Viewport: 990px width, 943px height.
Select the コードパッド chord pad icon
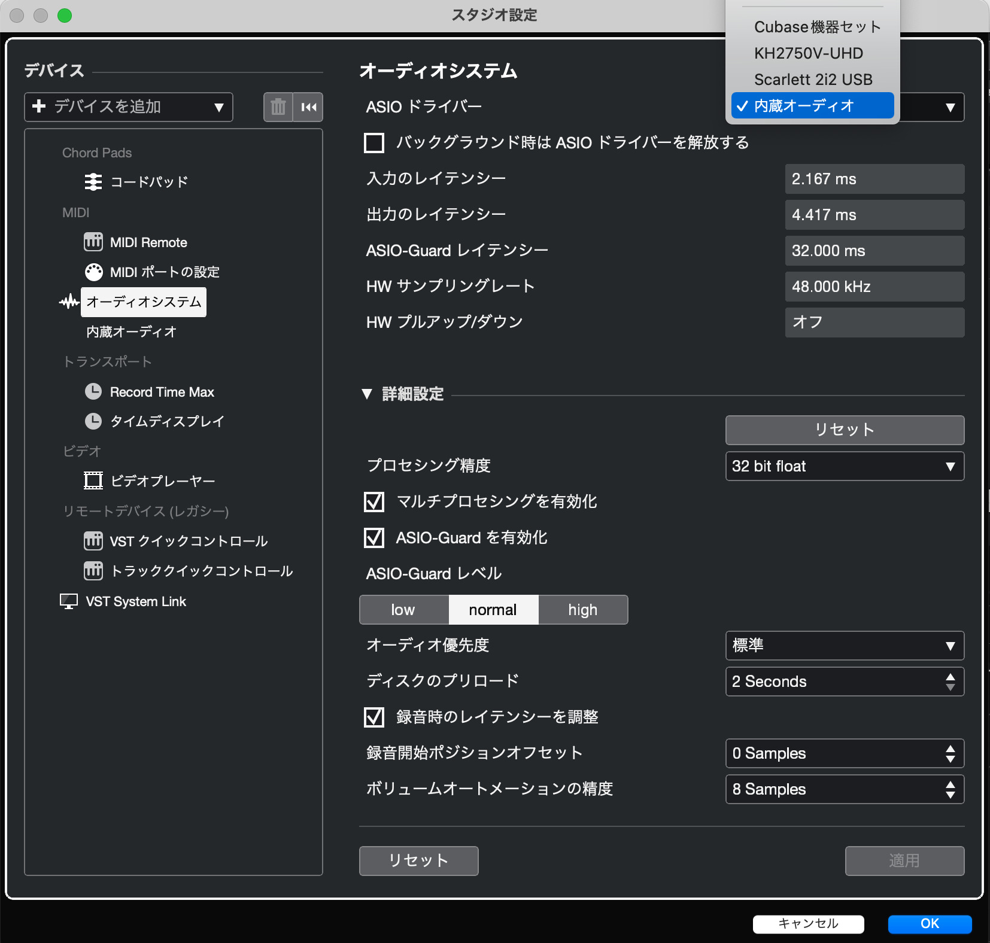coord(93,182)
